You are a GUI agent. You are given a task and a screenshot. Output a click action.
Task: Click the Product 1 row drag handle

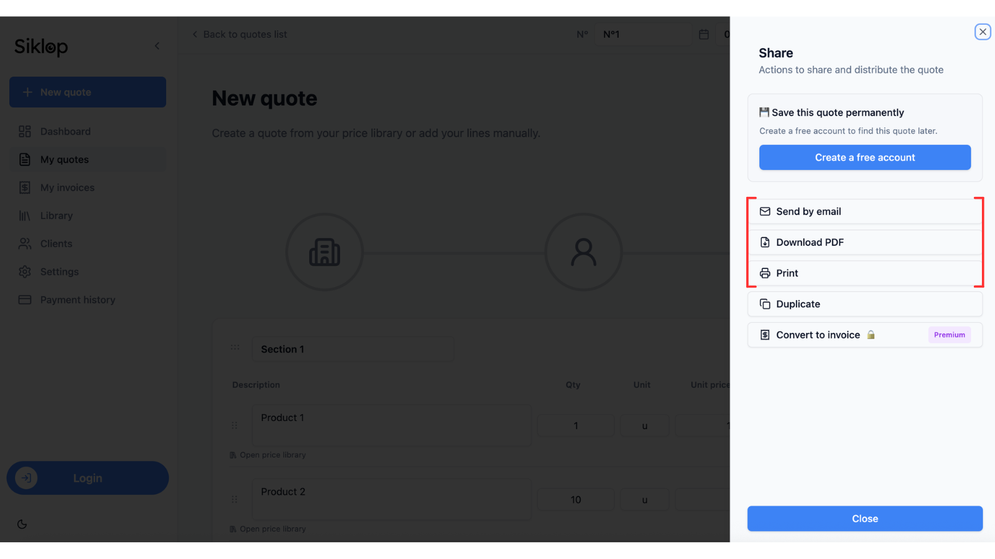click(234, 425)
